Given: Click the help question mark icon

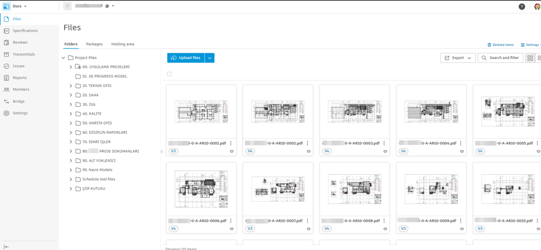Looking at the screenshot, I should tap(521, 7).
